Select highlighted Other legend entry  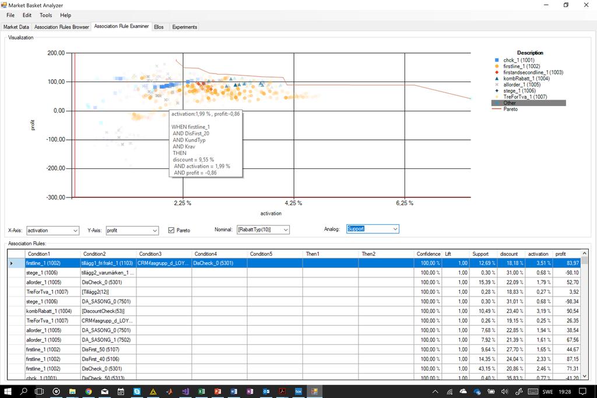[x=528, y=103]
